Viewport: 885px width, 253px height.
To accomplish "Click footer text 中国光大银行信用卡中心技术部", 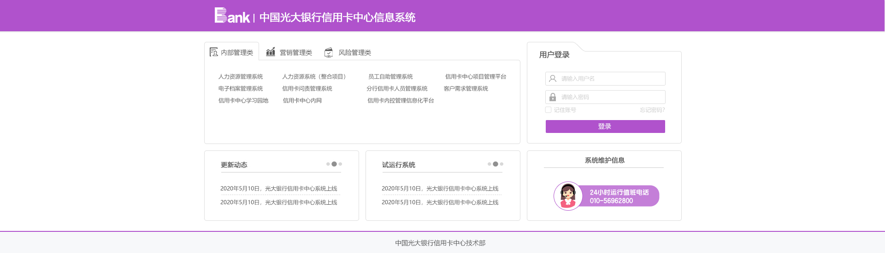I will [440, 243].
